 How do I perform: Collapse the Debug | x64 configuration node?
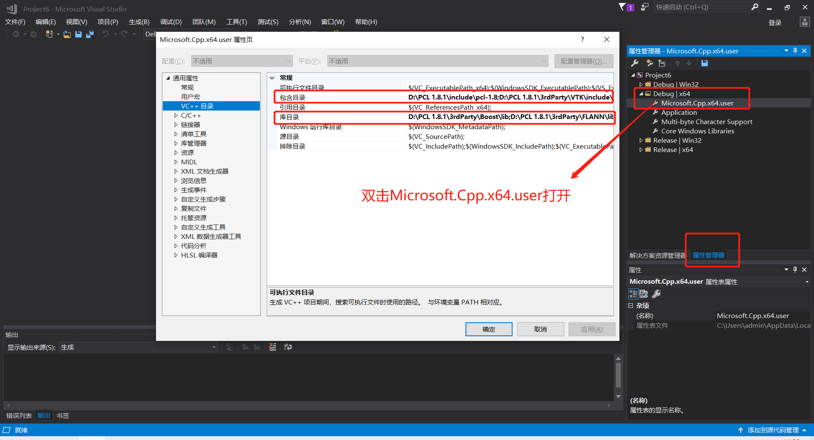641,94
